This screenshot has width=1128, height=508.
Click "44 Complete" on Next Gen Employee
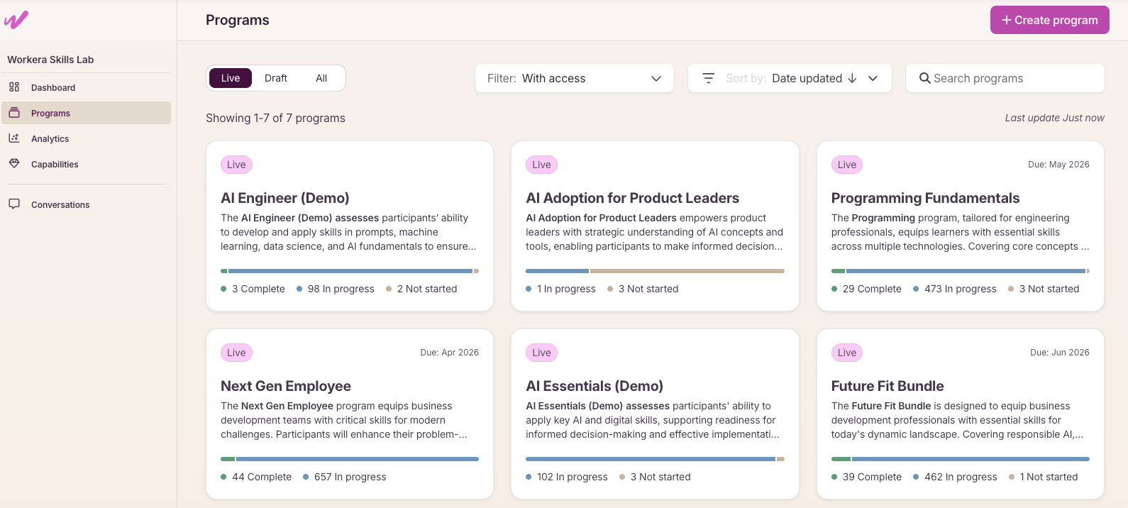[x=262, y=477]
